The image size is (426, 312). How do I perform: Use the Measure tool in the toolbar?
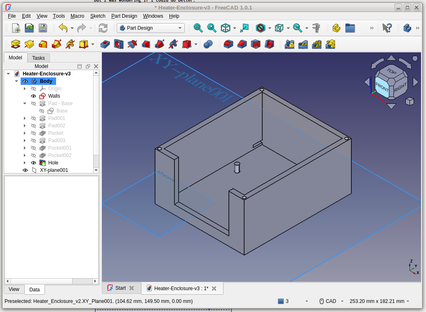pyautogui.click(x=316, y=28)
